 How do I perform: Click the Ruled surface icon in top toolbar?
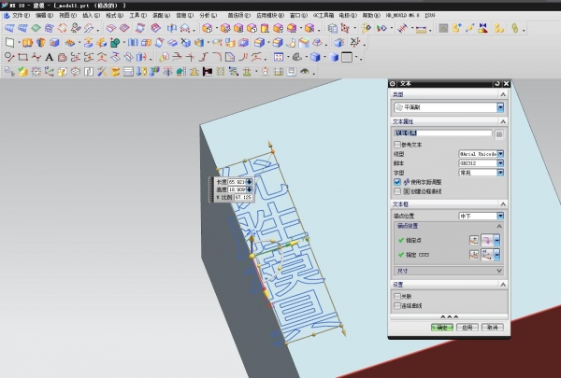[x=9, y=28]
